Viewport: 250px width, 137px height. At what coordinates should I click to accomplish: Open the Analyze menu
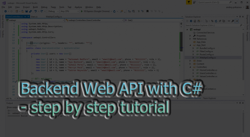pos(78,7)
